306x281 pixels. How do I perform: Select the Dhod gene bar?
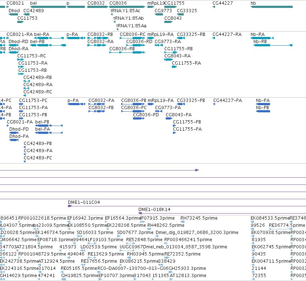click(13, 14)
